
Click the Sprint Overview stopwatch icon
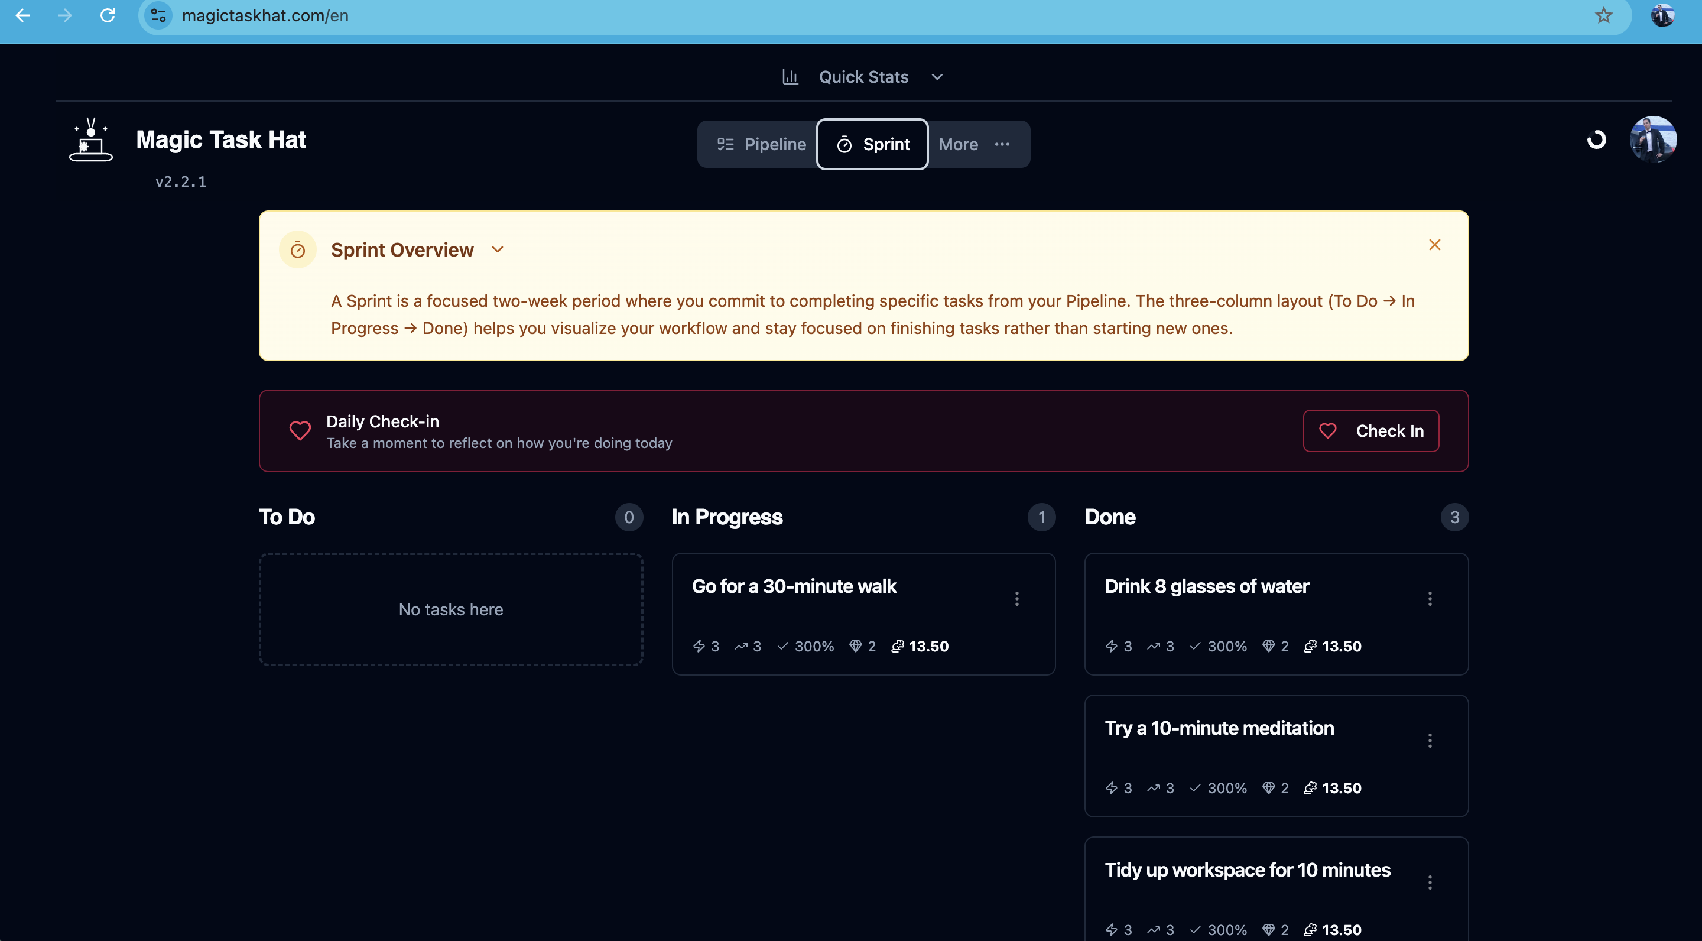pyautogui.click(x=298, y=249)
